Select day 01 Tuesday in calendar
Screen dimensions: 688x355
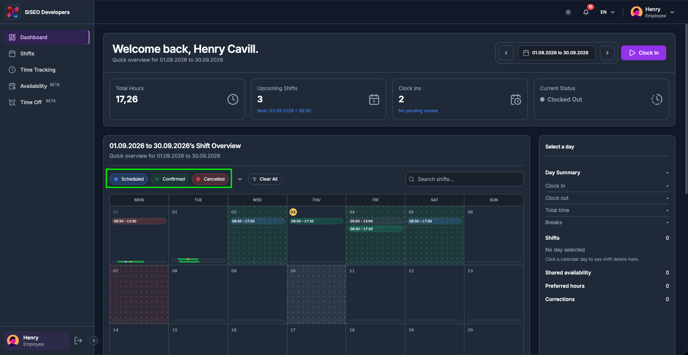198,235
